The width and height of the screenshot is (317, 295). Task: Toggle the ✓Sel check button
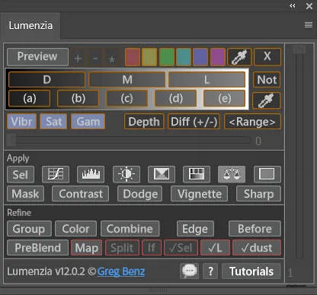point(181,248)
